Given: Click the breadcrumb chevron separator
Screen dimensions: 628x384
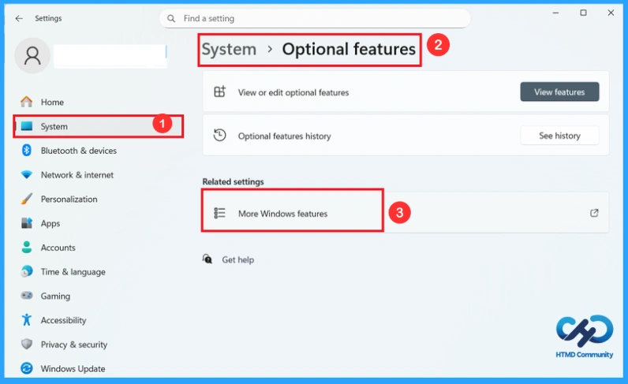Looking at the screenshot, I should 270,49.
